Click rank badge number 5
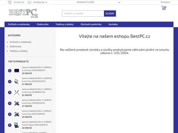 (x=10, y=114)
